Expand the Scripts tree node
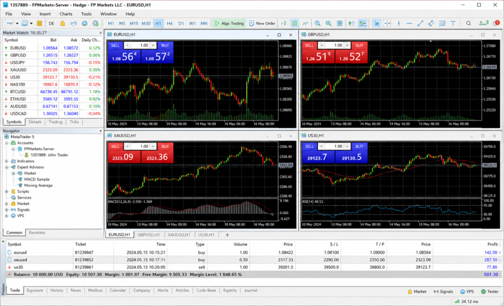This screenshot has width=504, height=306. (6, 192)
